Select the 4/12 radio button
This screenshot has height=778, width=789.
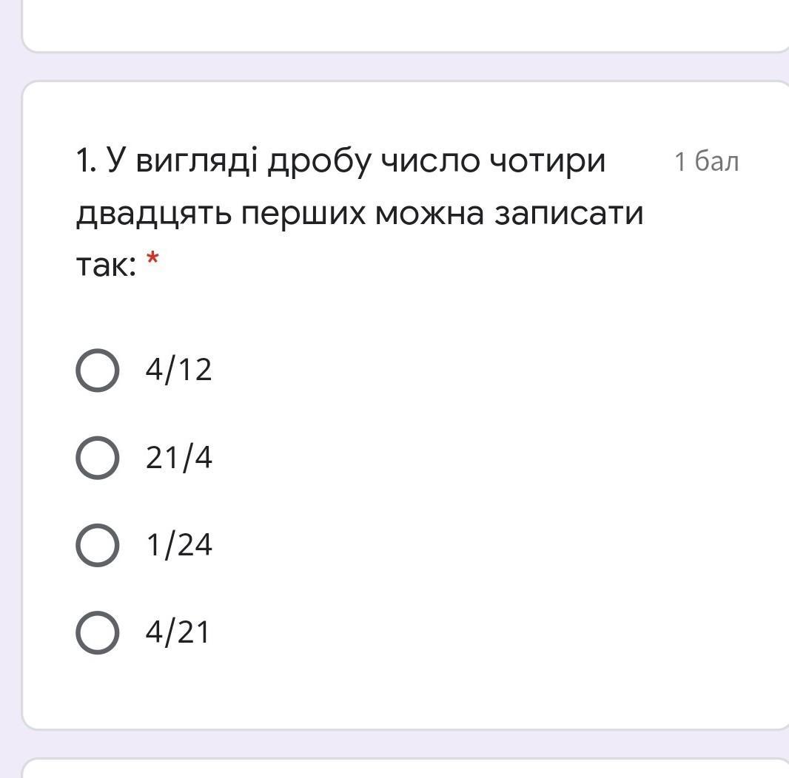[x=97, y=371]
